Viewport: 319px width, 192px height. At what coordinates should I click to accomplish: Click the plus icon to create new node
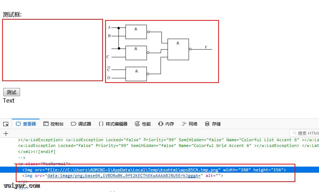(6, 134)
